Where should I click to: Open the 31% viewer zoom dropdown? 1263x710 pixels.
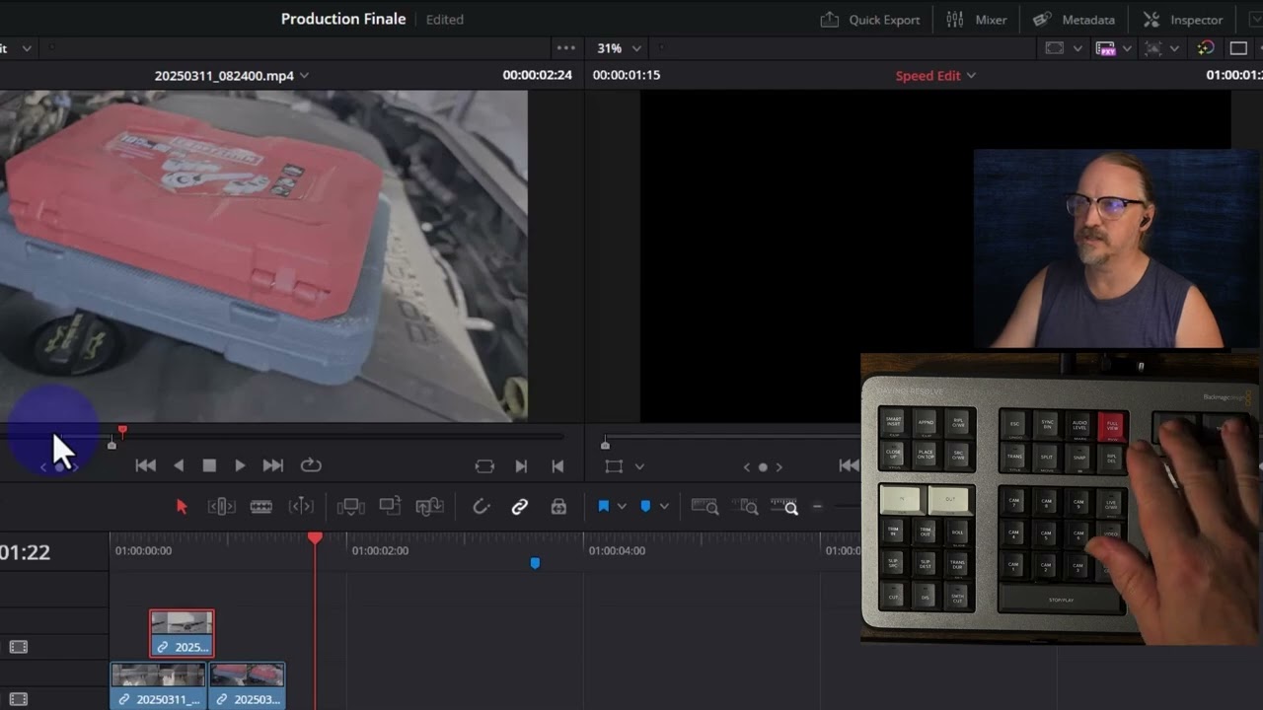coord(619,47)
